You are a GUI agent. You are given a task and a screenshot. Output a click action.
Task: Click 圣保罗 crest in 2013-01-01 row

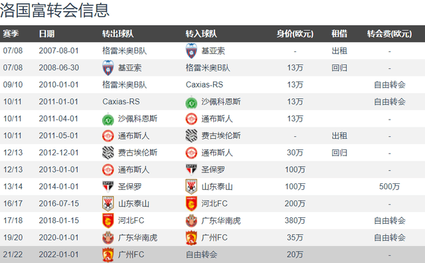click(191, 170)
